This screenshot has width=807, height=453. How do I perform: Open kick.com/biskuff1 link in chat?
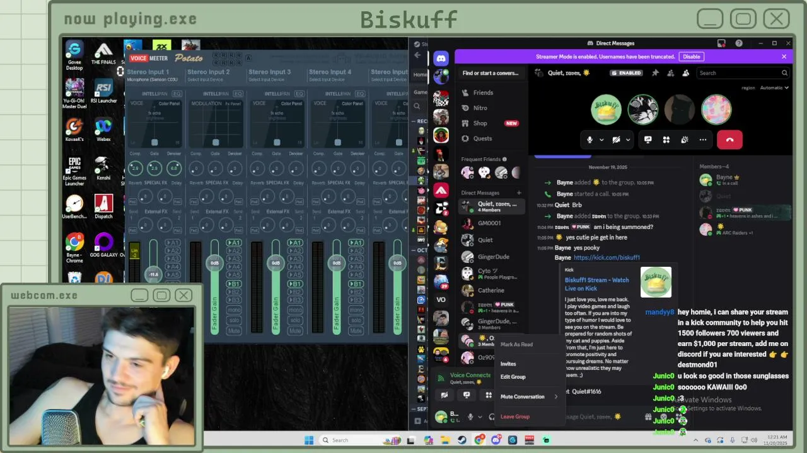[607, 257]
